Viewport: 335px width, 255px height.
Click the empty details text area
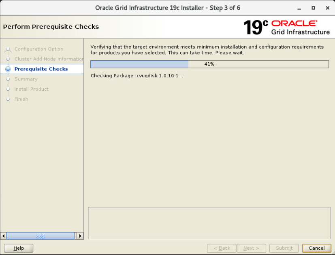[209, 223]
